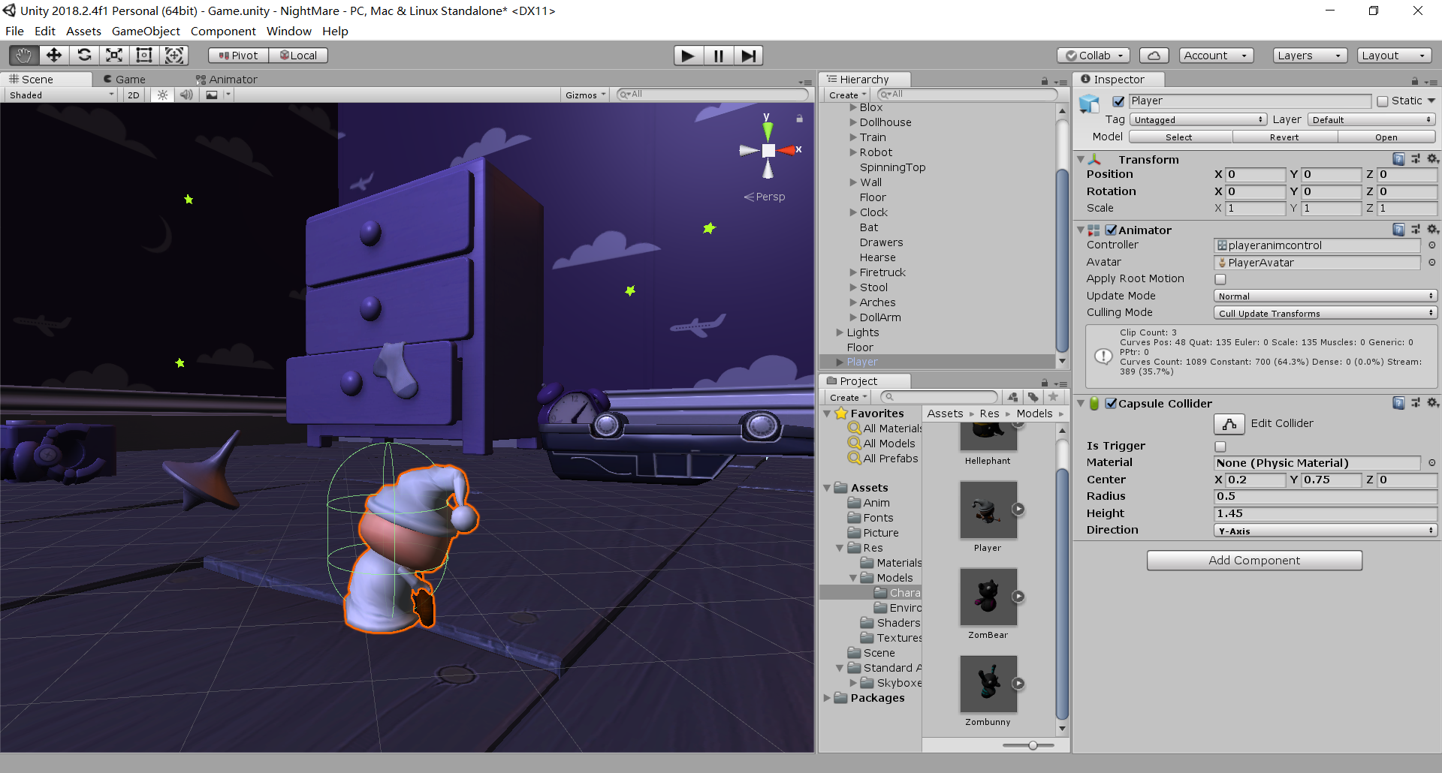This screenshot has width=1442, height=773.
Task: Open the Tag dropdown
Action: pyautogui.click(x=1199, y=120)
